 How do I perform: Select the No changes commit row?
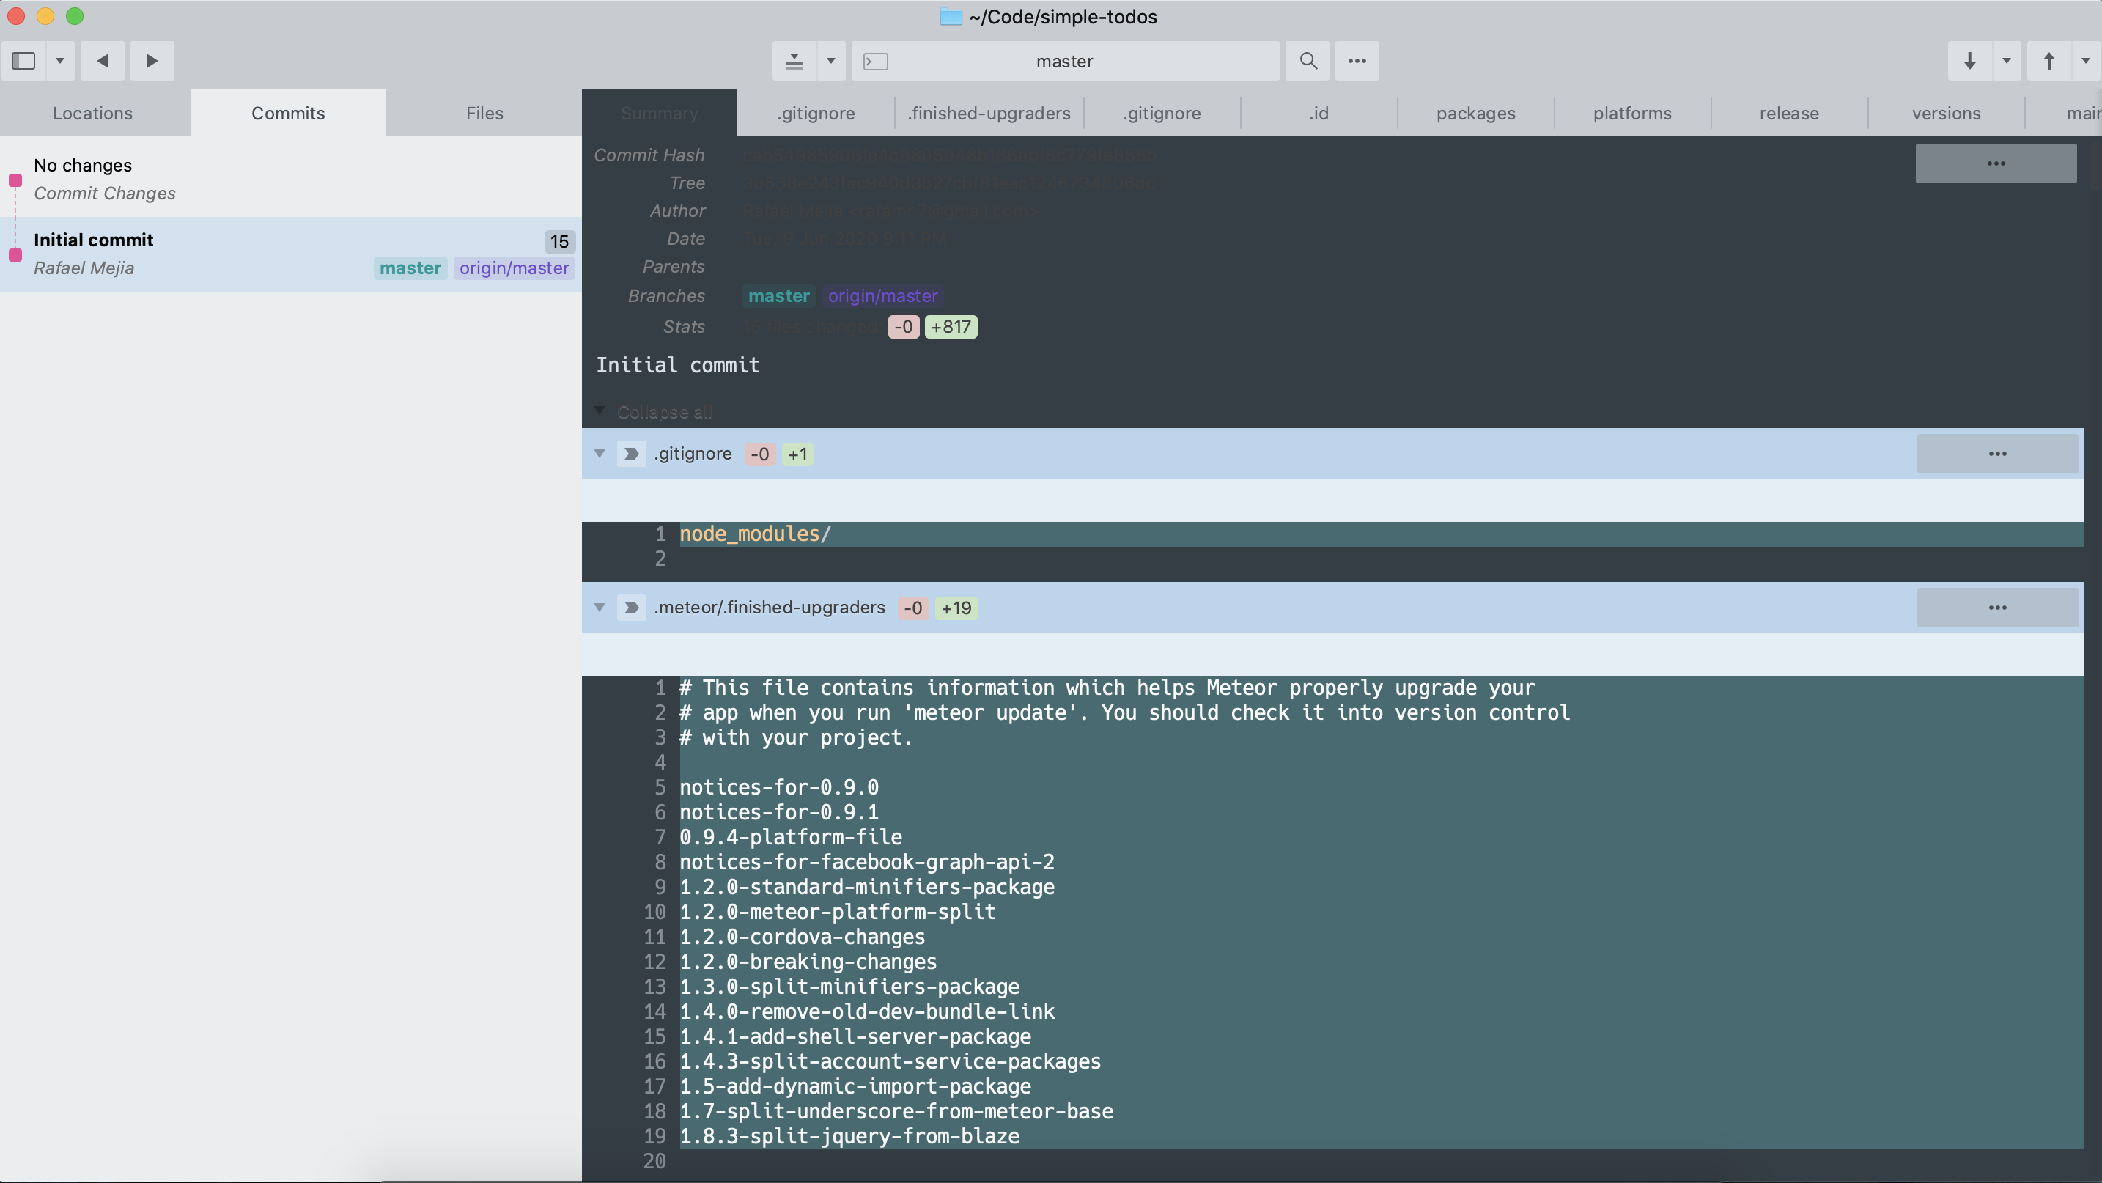[x=290, y=180]
